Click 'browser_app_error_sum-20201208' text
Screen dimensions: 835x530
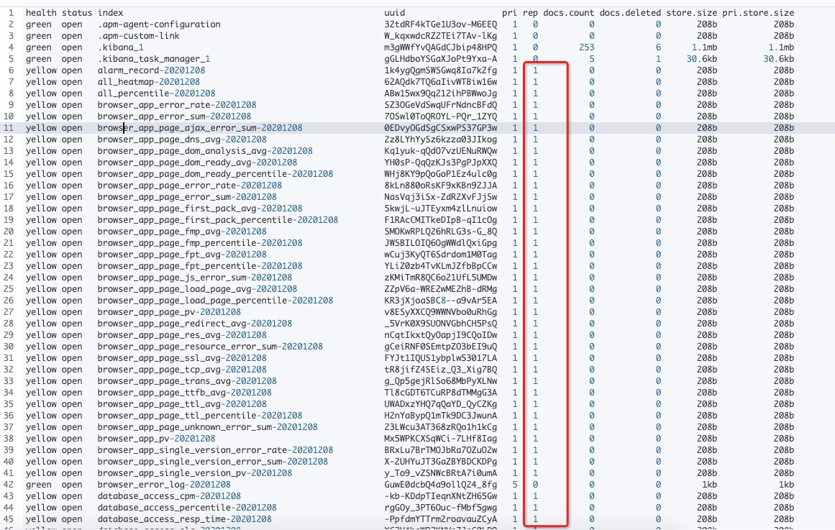[x=174, y=116]
